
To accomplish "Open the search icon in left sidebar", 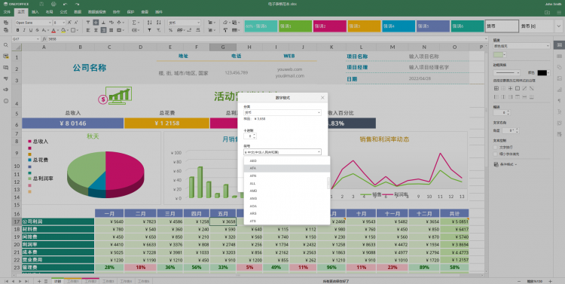I will pos(6,45).
